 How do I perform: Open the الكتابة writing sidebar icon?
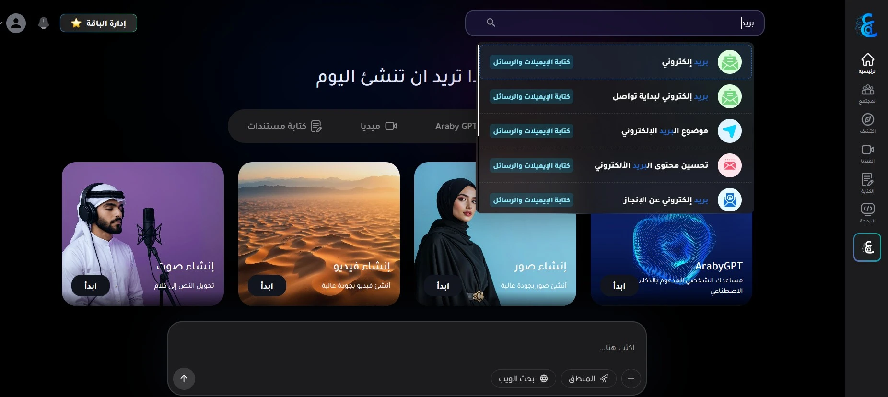click(x=867, y=183)
